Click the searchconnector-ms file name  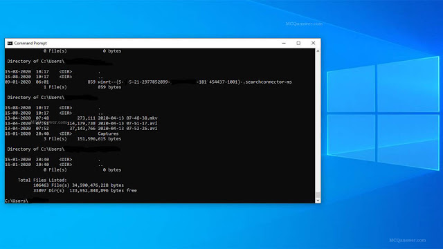click(x=195, y=82)
